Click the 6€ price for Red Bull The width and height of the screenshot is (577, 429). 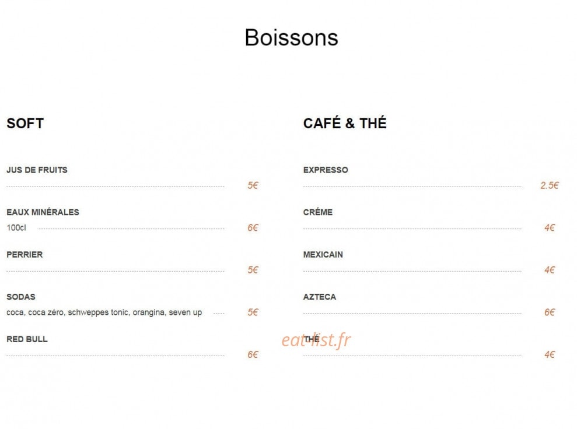pyautogui.click(x=253, y=354)
